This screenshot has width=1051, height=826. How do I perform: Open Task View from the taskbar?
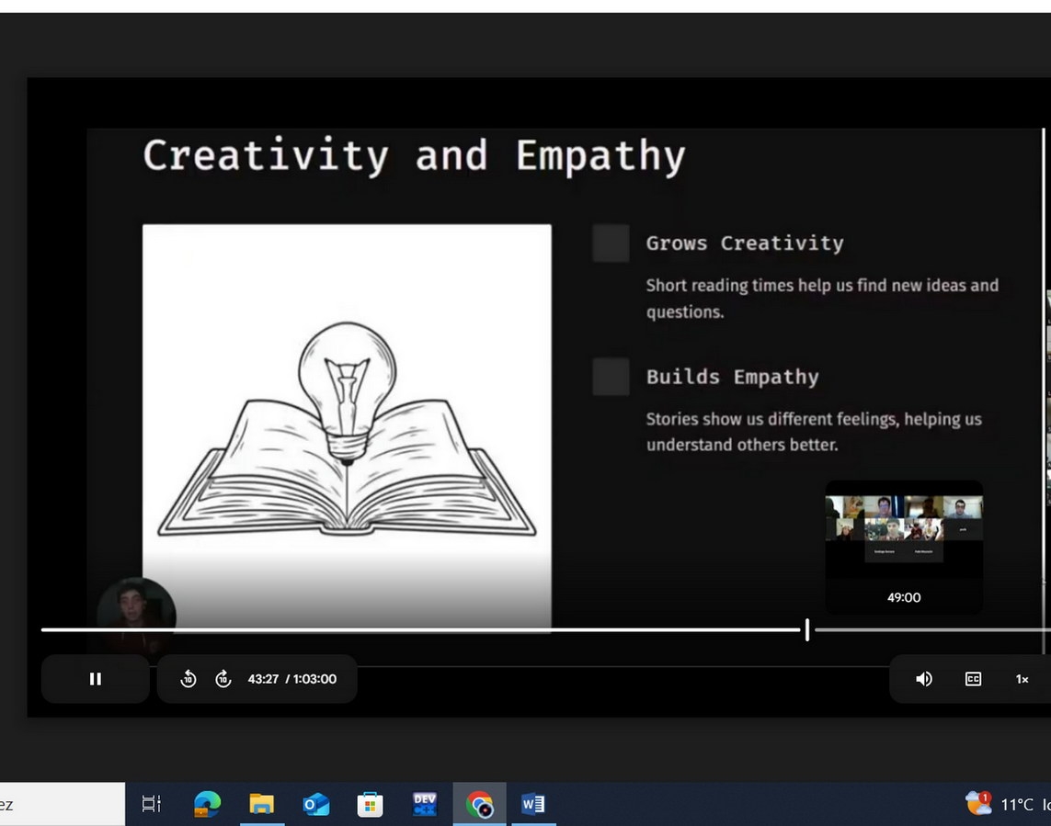click(152, 805)
